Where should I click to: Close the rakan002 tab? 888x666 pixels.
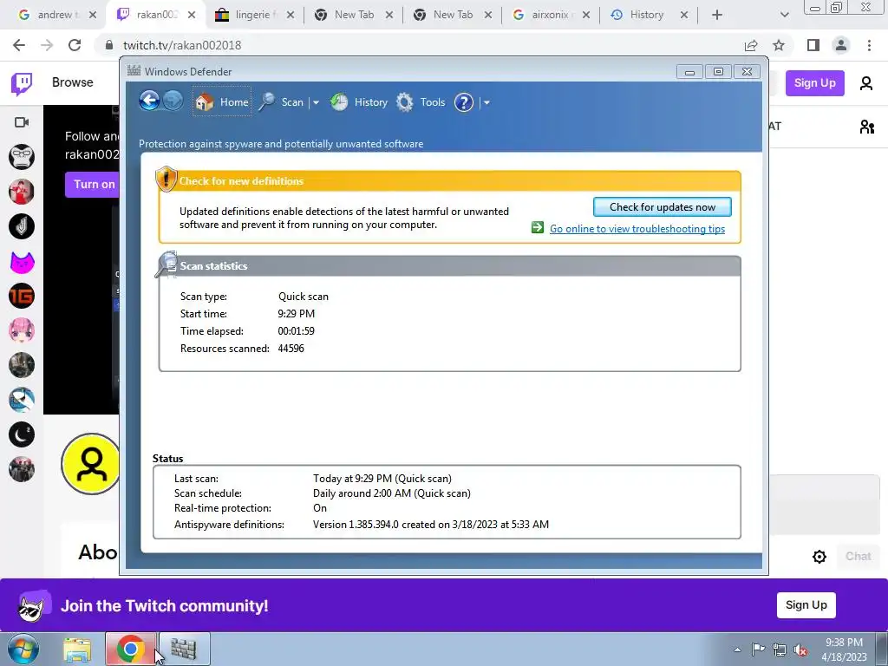pos(192,15)
